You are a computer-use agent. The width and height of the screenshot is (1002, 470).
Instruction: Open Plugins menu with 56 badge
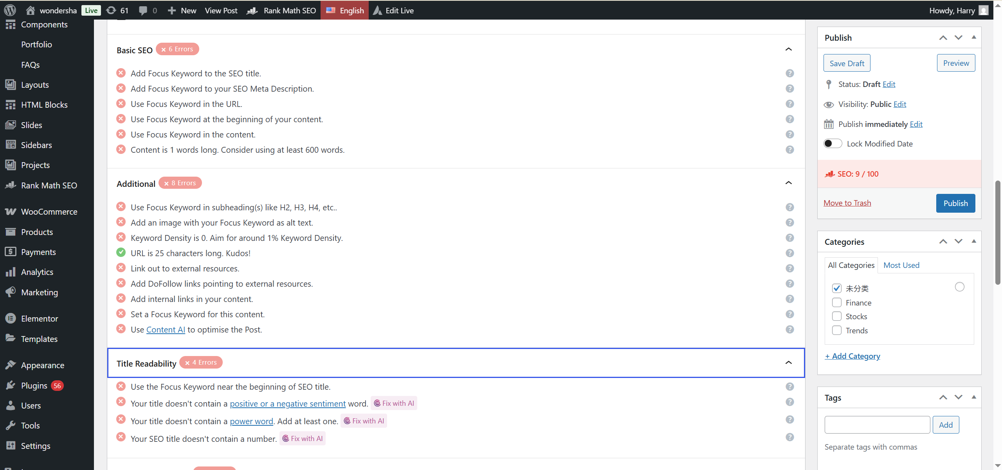coord(34,385)
